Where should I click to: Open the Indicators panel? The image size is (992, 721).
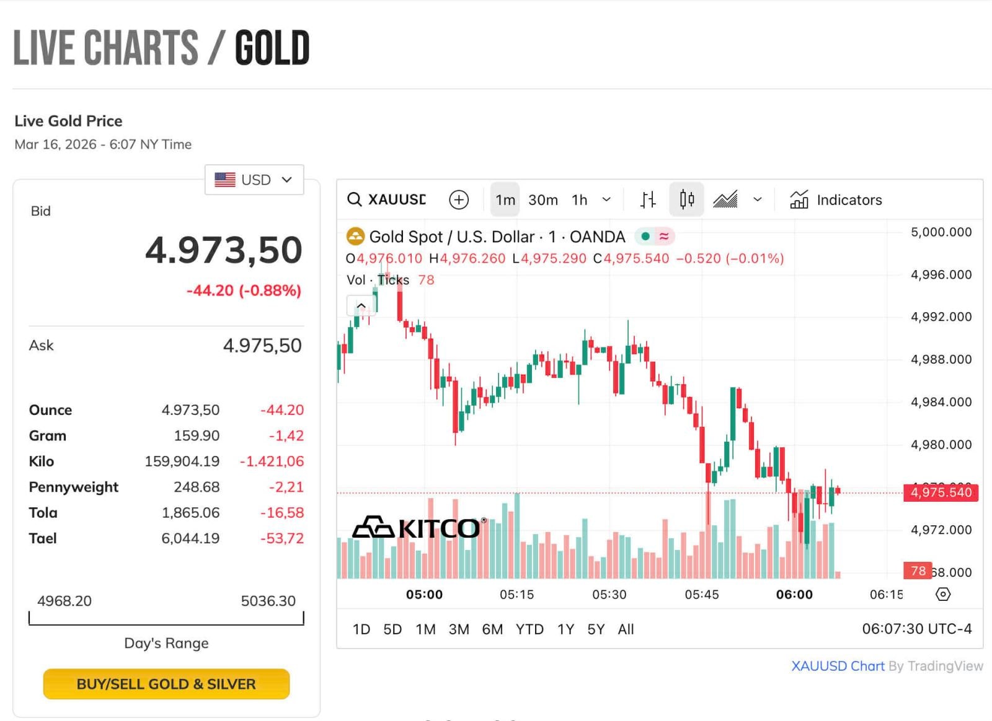tap(836, 199)
